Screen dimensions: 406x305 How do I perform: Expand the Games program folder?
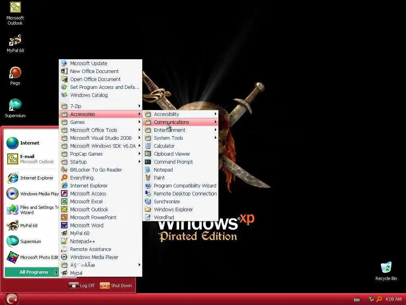pyautogui.click(x=100, y=122)
